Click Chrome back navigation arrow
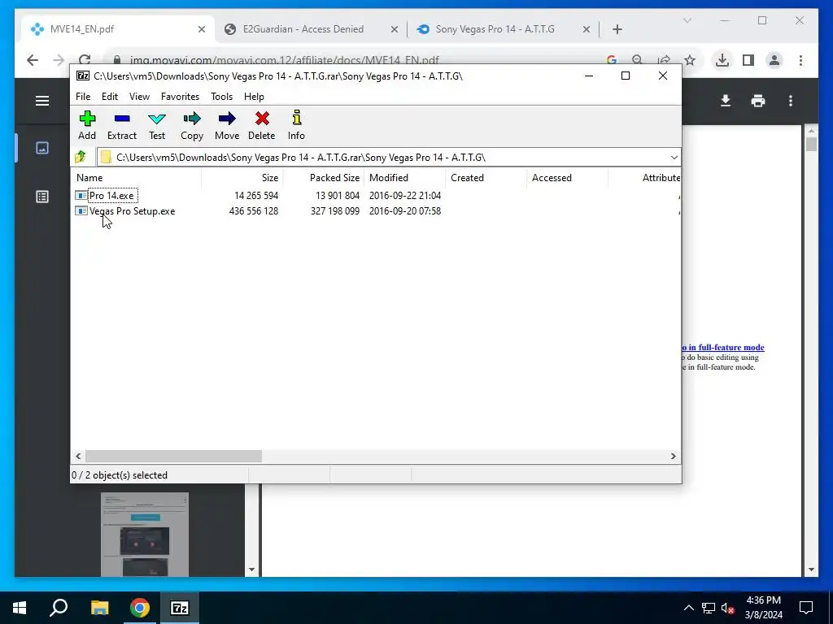833x624 pixels. [33, 60]
